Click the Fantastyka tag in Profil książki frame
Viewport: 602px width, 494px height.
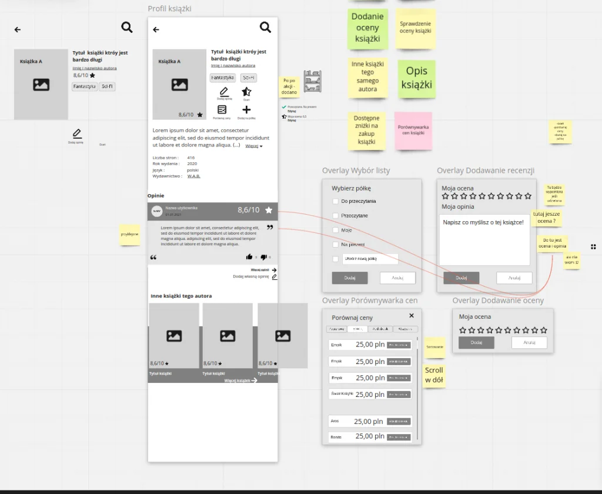click(x=223, y=78)
